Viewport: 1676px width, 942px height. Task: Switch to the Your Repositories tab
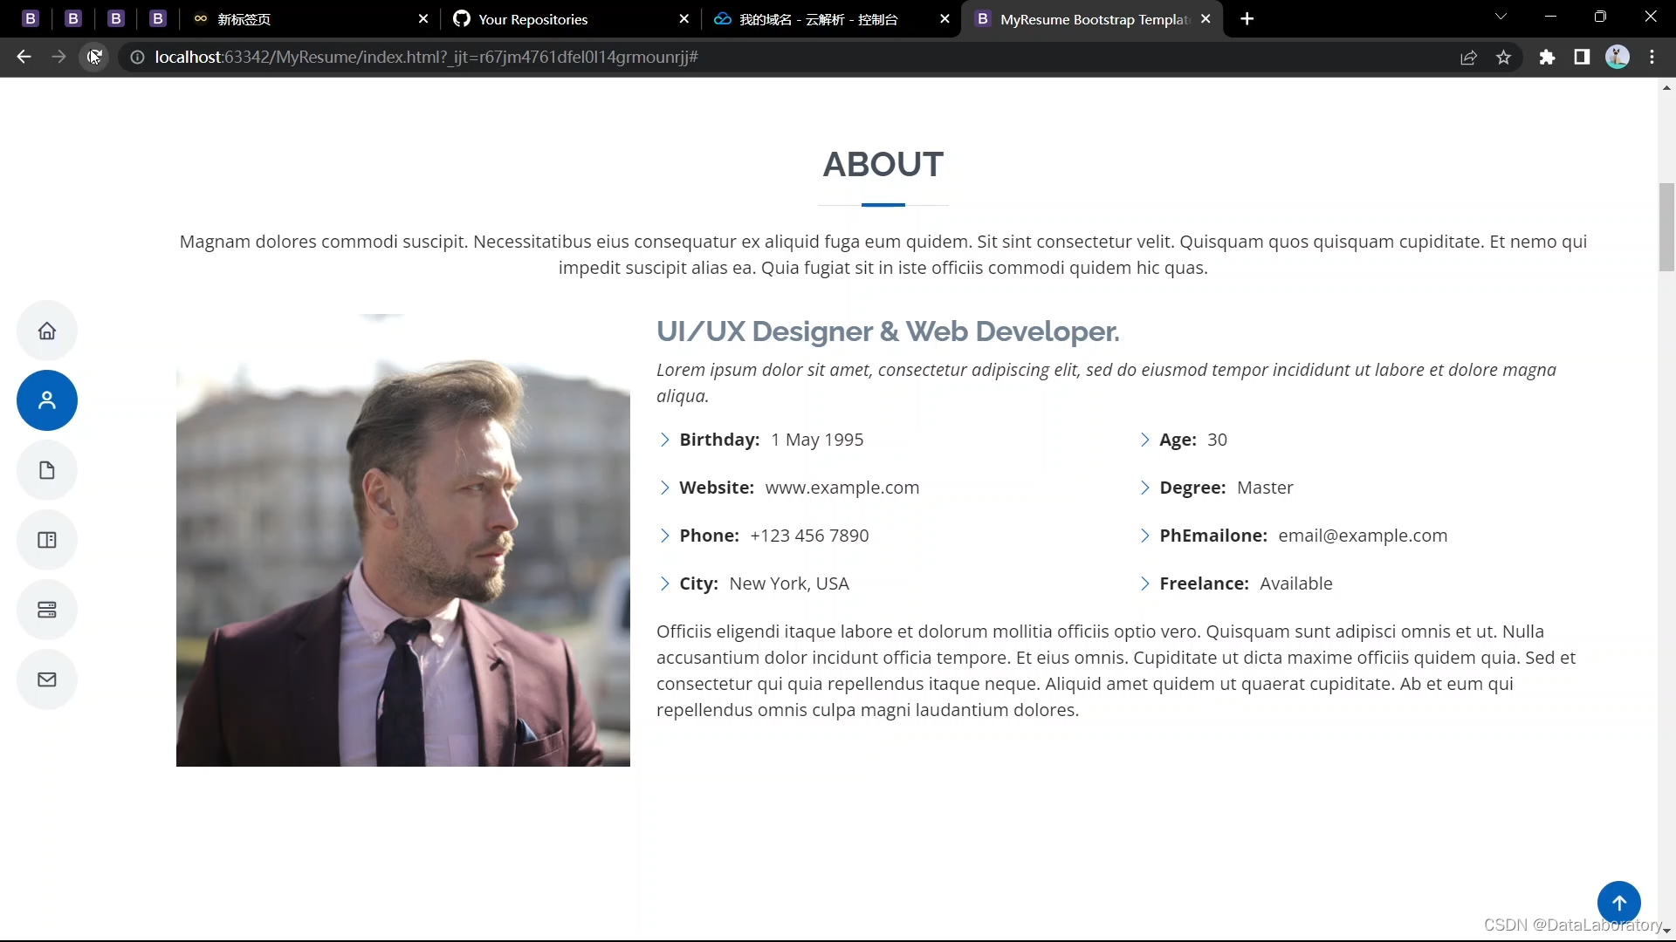[x=532, y=19]
